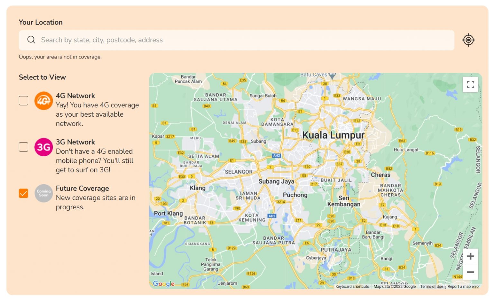Click the Kuala Lumpur label on the map
Screen dimensions: 494x302
coord(333,135)
